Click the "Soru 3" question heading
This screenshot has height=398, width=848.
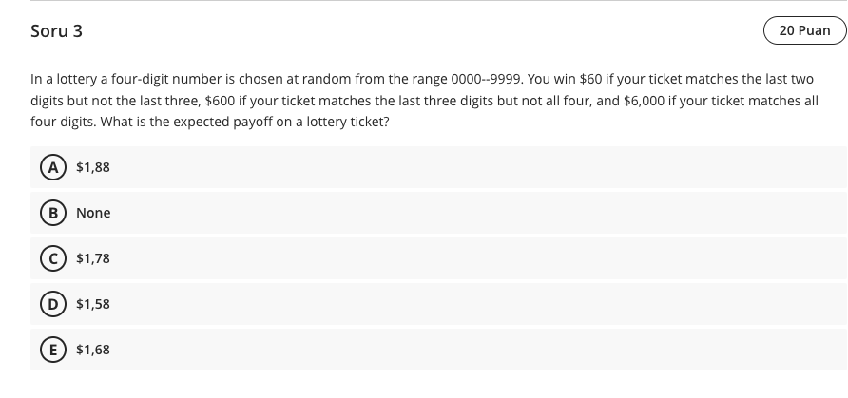click(56, 30)
